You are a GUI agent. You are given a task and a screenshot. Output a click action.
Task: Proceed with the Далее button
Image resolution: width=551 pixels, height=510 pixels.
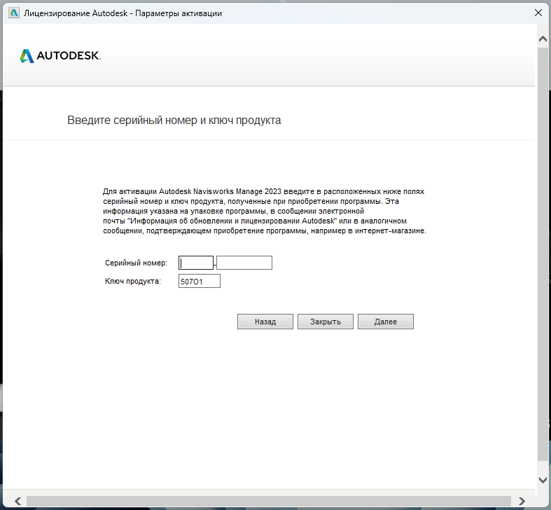pyautogui.click(x=386, y=322)
